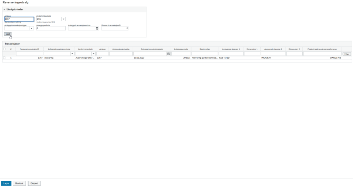353x187 pixels.
Task: Open calendar in the table date filter
Action: tap(169, 54)
